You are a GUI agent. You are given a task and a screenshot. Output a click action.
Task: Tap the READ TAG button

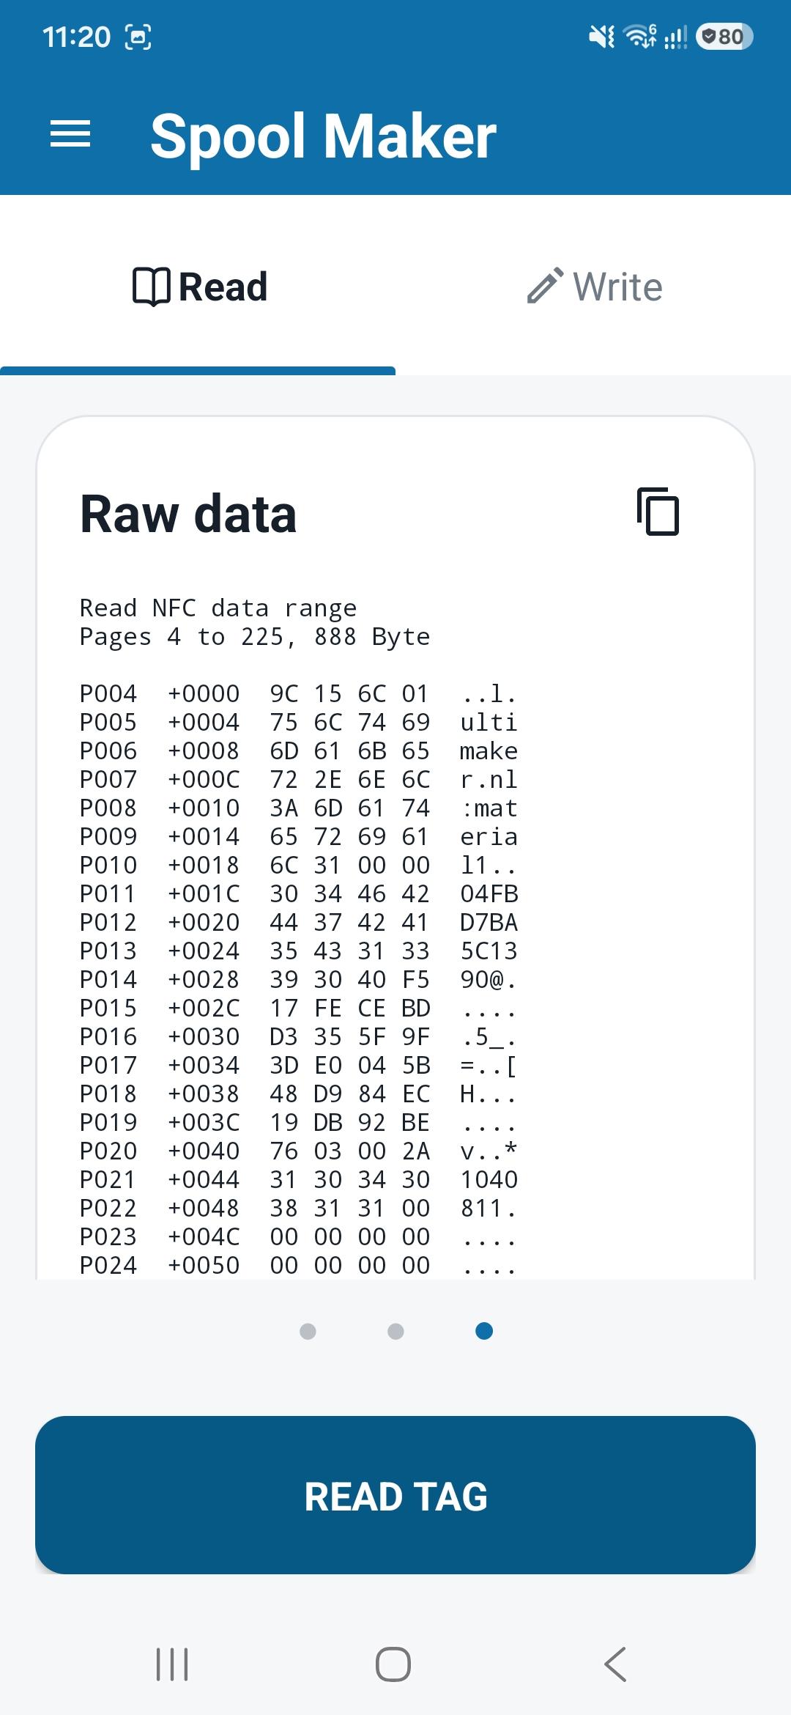pyautogui.click(x=395, y=1495)
